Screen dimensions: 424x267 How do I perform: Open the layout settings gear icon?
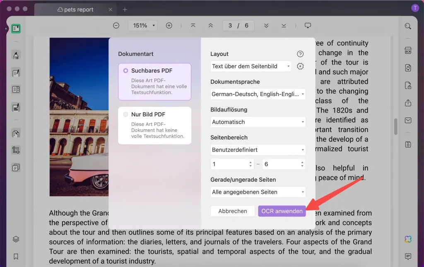coord(300,66)
